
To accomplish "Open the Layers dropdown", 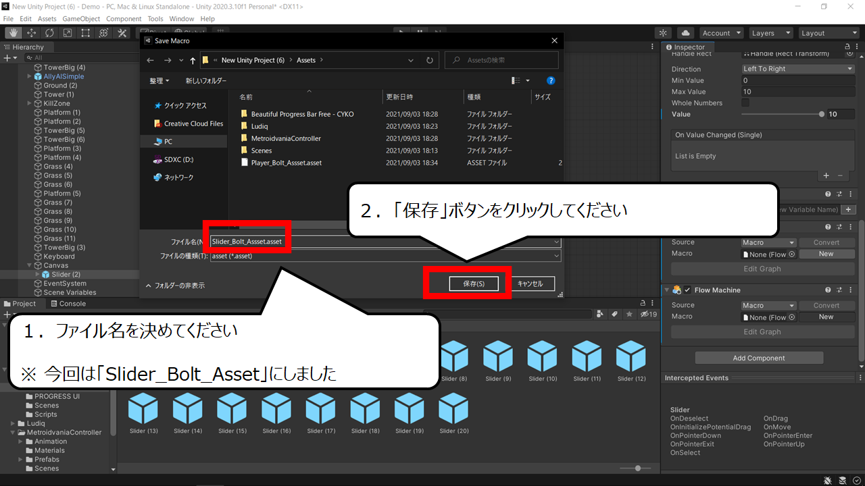I will pos(770,33).
